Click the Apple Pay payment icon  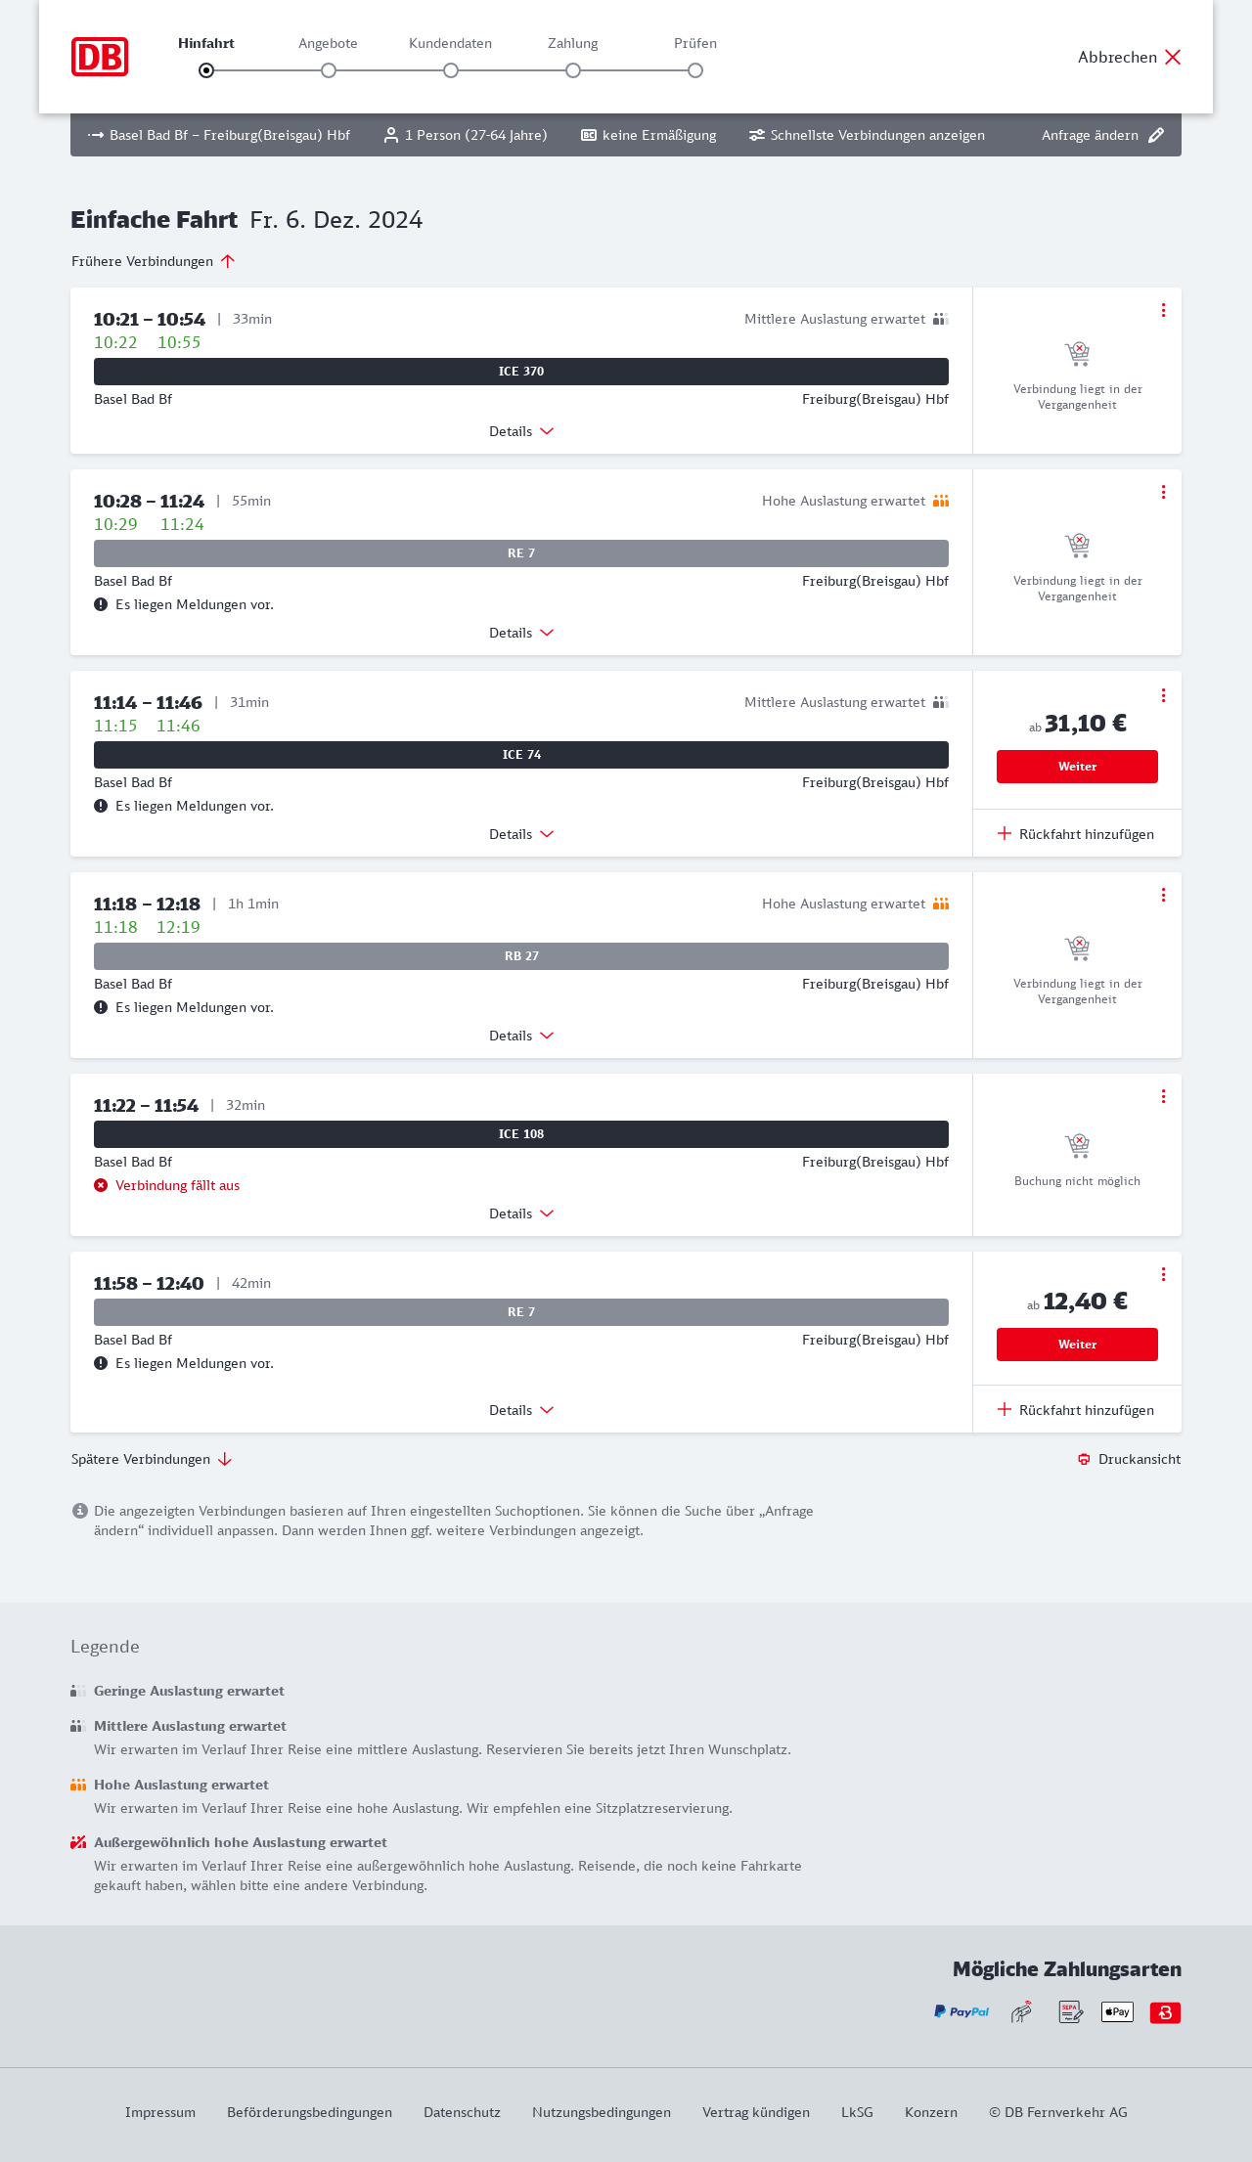pyautogui.click(x=1117, y=2011)
